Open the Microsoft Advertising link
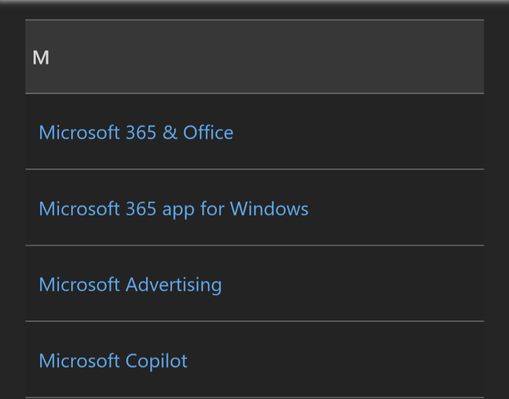 pos(130,285)
